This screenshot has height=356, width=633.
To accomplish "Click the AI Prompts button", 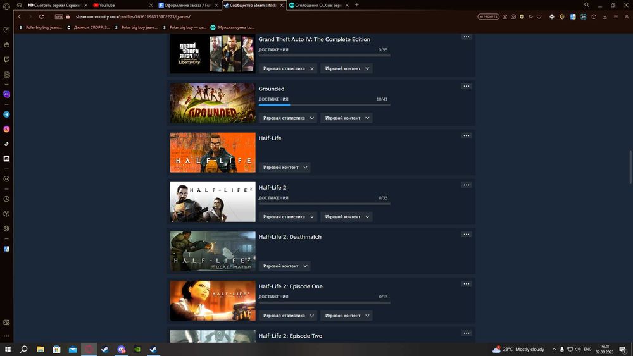I will pyautogui.click(x=489, y=16).
